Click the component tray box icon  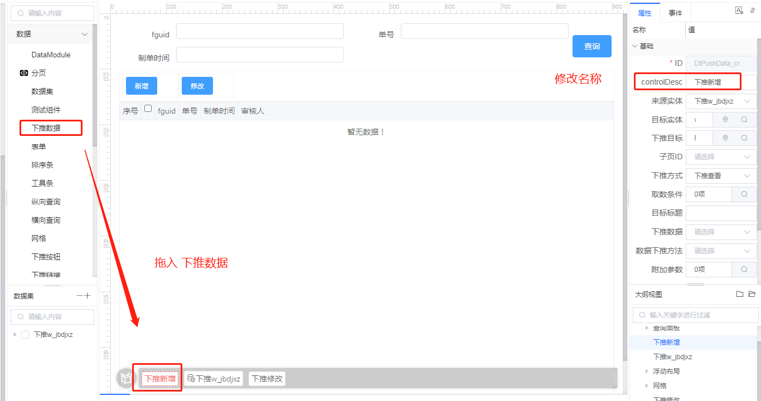coord(127,379)
